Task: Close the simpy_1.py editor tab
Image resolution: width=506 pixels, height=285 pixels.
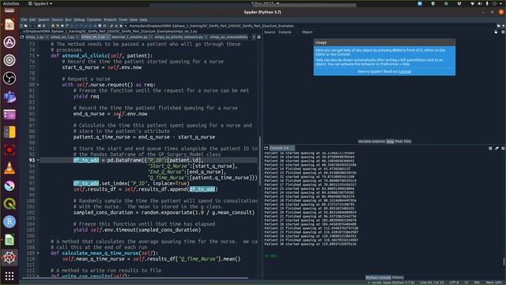Action: click(47, 37)
